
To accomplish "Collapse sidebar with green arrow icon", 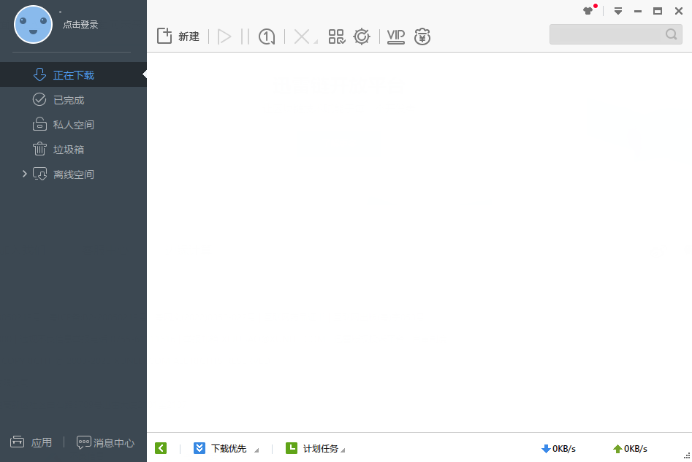I will pyautogui.click(x=161, y=448).
